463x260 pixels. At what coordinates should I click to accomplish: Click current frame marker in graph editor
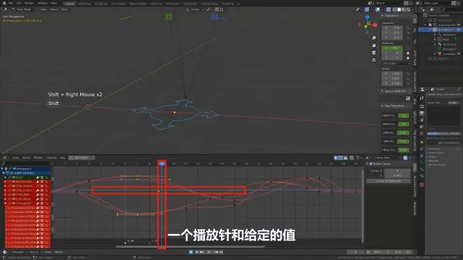click(162, 163)
